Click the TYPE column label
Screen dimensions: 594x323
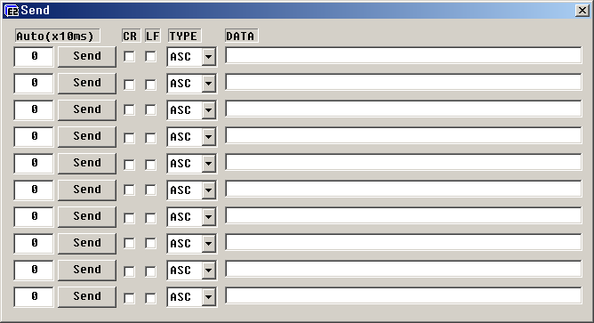pos(184,36)
